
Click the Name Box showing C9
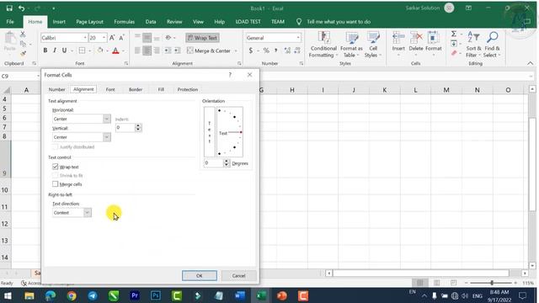pos(19,76)
